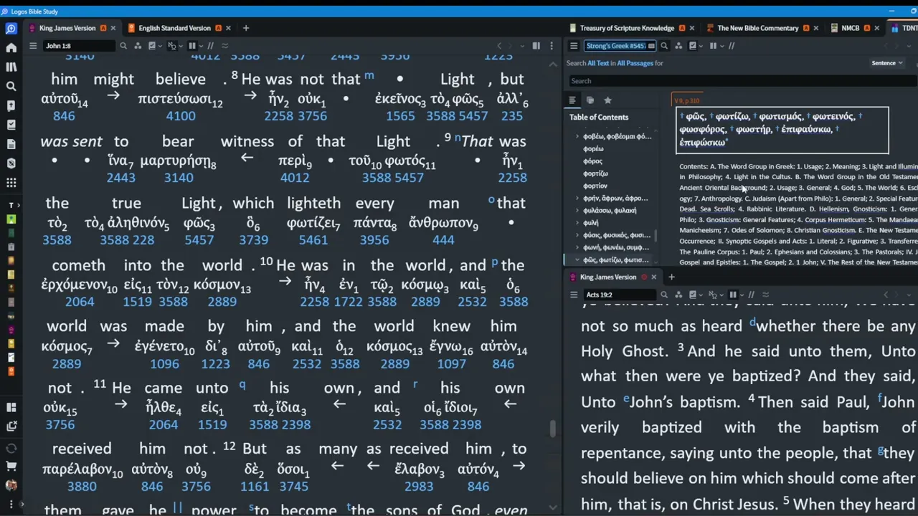Toggle column view in TDNT toolbar

coord(714,46)
